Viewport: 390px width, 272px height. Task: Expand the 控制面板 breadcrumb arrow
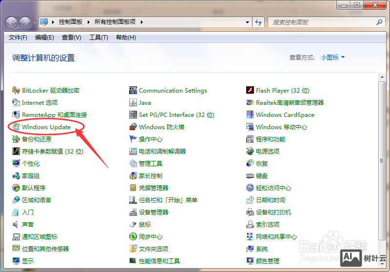coord(89,22)
